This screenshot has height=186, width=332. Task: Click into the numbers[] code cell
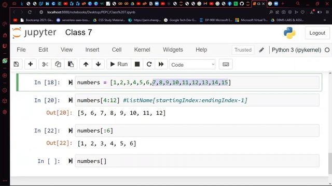(197, 161)
